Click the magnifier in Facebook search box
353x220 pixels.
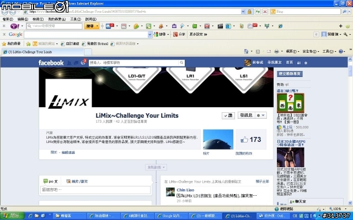tap(181, 63)
